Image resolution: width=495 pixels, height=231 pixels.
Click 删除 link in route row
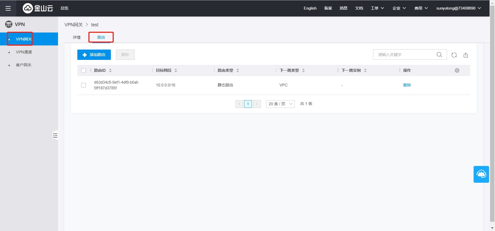click(407, 85)
